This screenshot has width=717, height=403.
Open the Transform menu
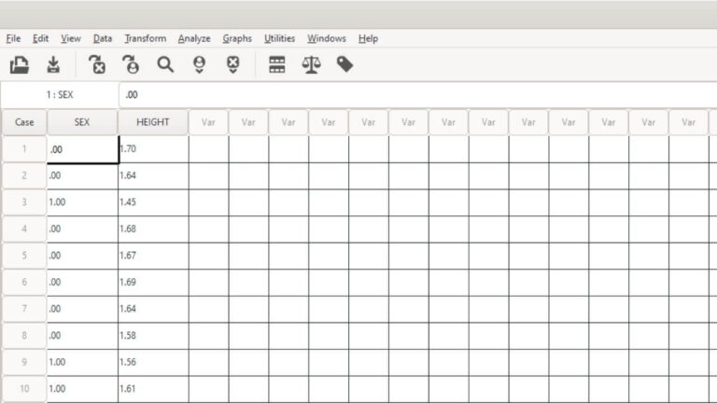tap(146, 39)
